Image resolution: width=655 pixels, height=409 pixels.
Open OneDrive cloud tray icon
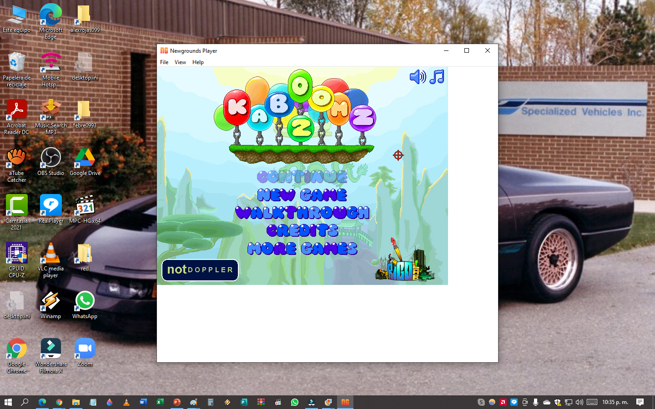point(547,402)
